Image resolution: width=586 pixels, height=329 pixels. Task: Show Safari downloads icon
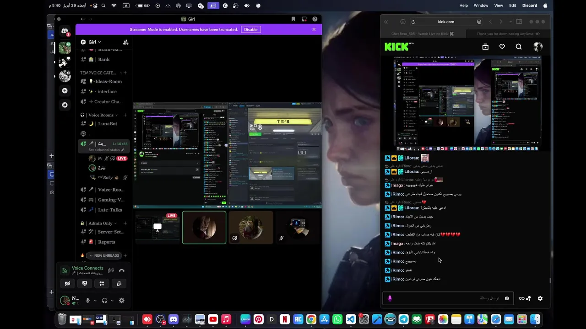403,21
